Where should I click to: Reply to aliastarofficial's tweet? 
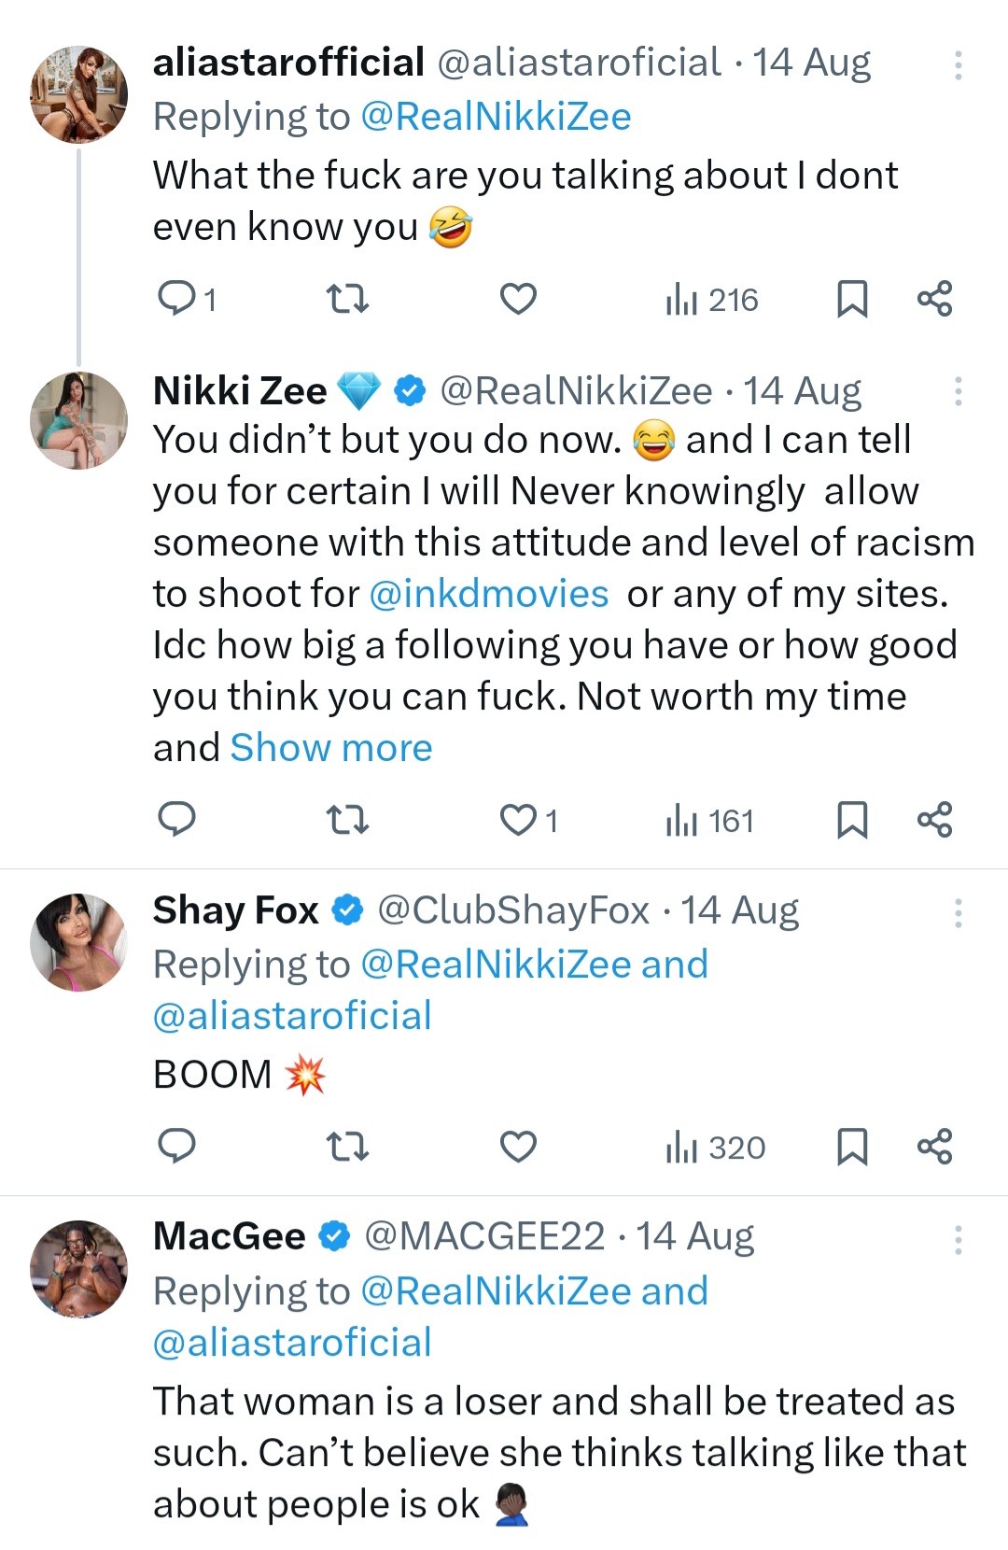pos(176,299)
